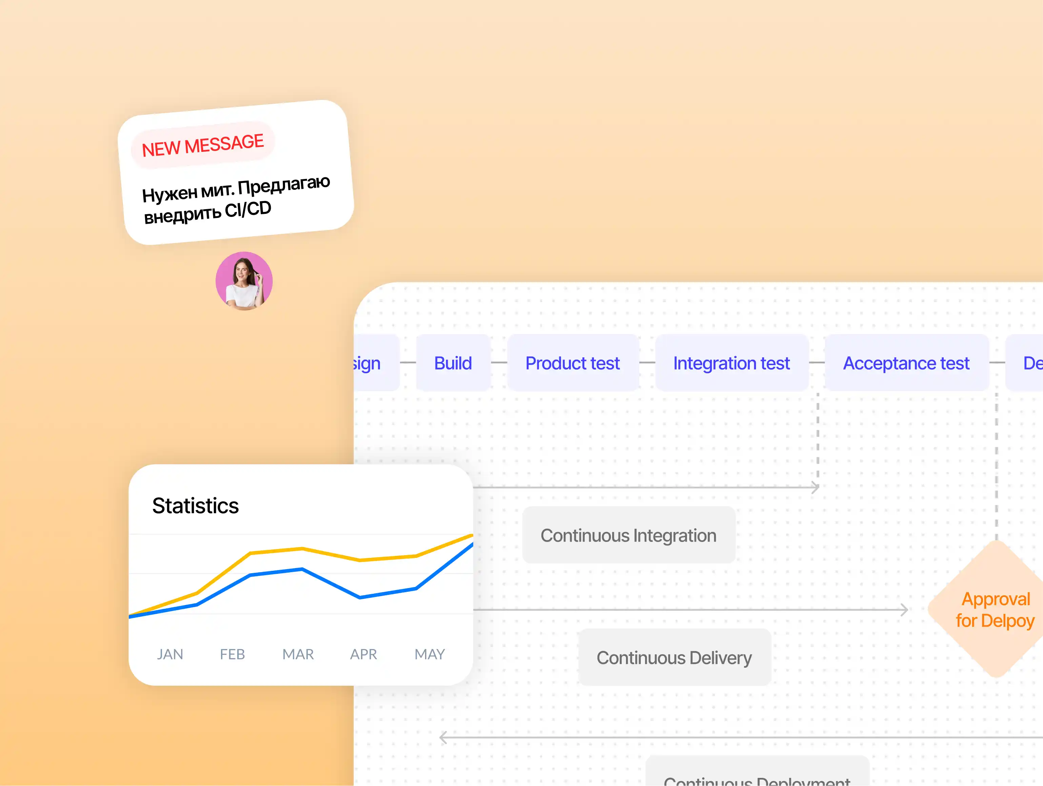Screen dimensions: 1043x786
Task: Select MAY on the chart axis
Action: (x=429, y=654)
